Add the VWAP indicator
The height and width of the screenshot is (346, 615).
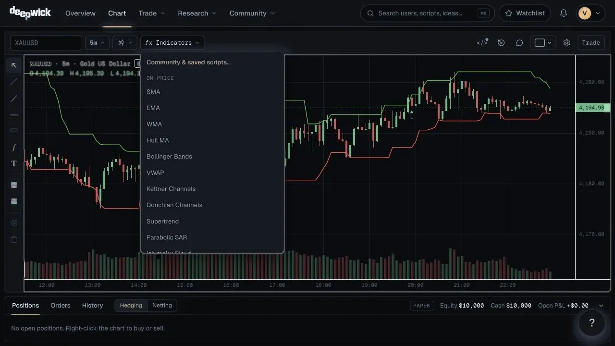(212, 173)
